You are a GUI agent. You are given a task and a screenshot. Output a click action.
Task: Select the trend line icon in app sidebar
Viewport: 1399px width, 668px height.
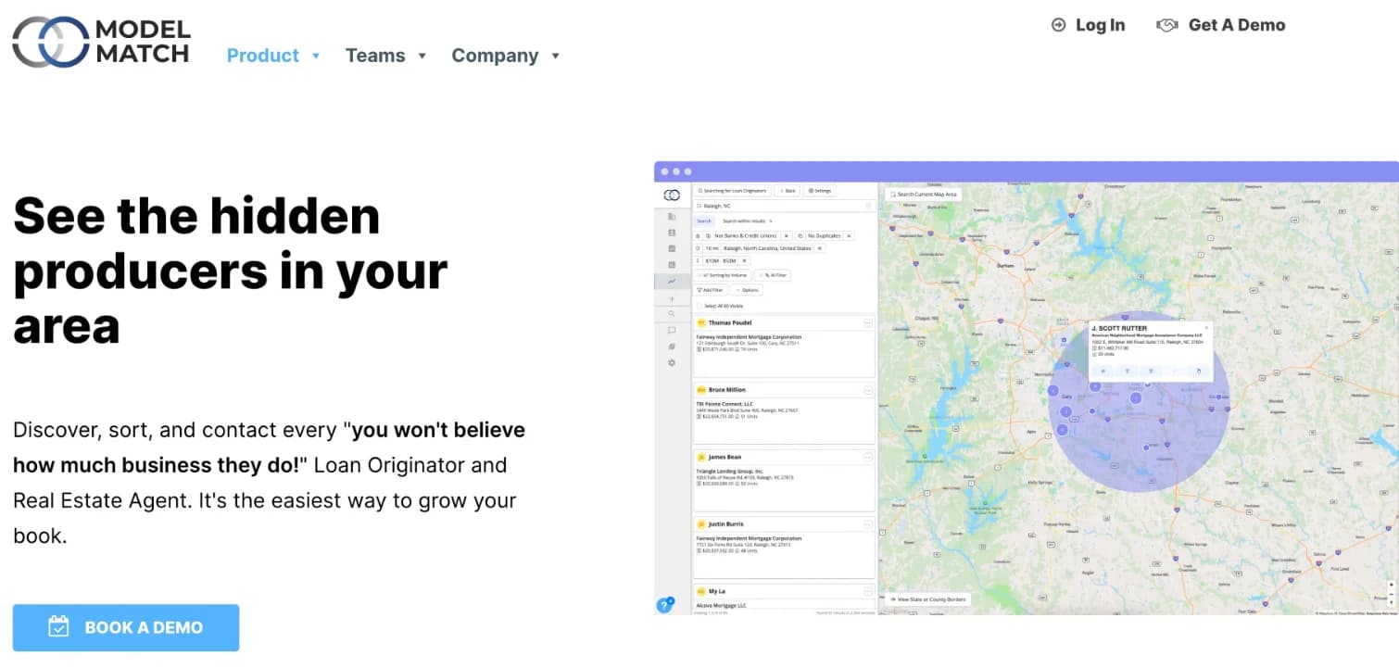pyautogui.click(x=673, y=281)
